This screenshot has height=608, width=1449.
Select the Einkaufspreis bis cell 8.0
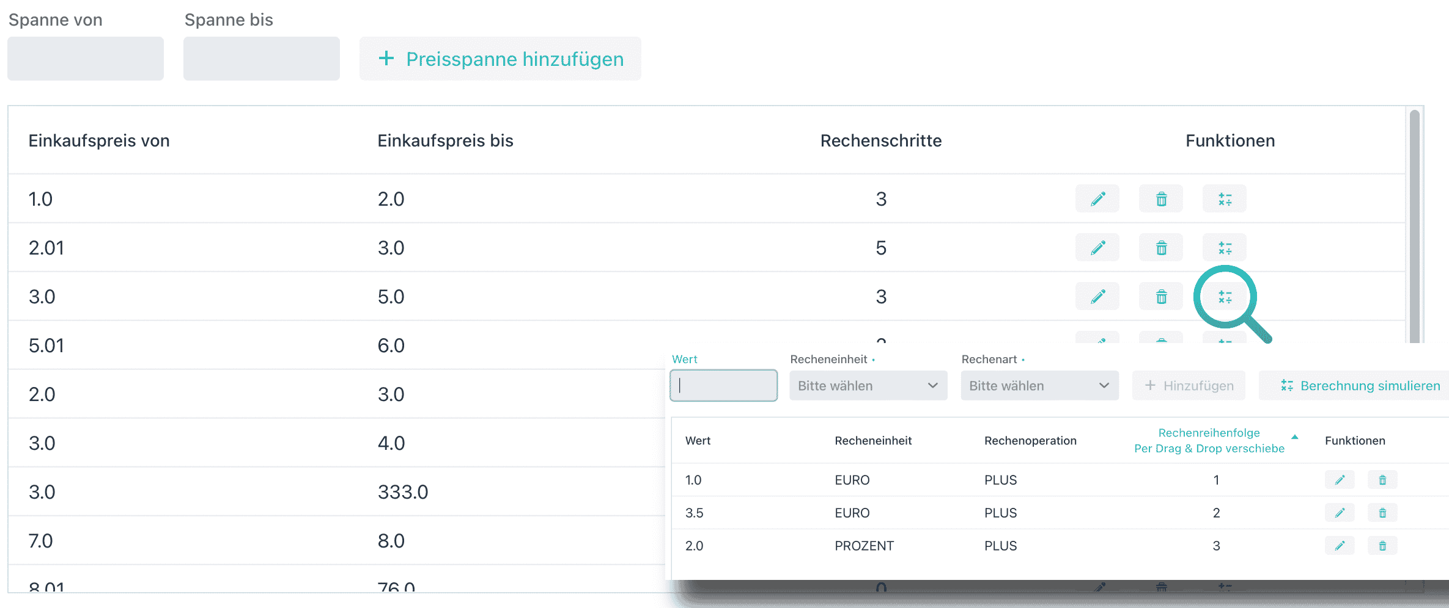click(391, 541)
